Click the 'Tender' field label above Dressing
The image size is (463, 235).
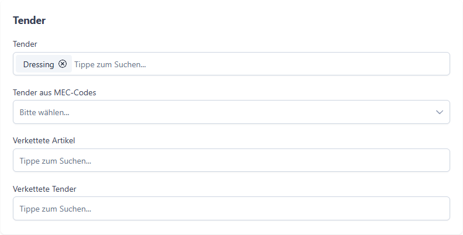tap(25, 44)
